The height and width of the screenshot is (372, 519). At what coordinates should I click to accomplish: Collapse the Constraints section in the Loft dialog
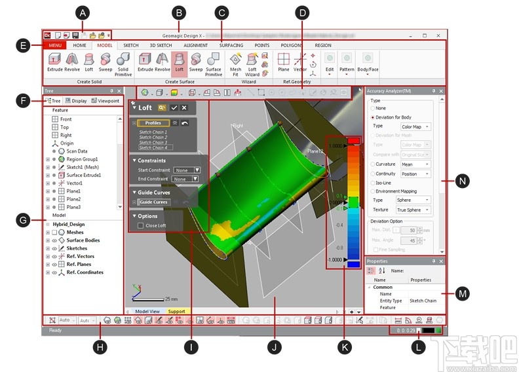click(134, 160)
